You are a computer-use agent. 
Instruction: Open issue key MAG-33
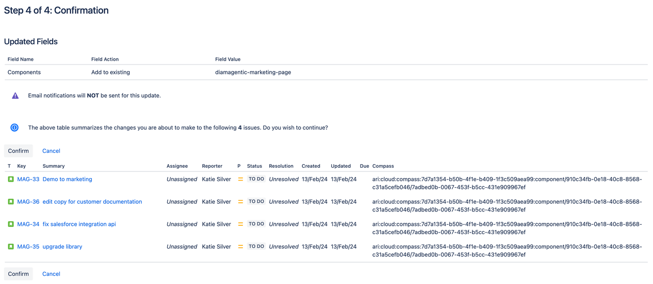28,179
